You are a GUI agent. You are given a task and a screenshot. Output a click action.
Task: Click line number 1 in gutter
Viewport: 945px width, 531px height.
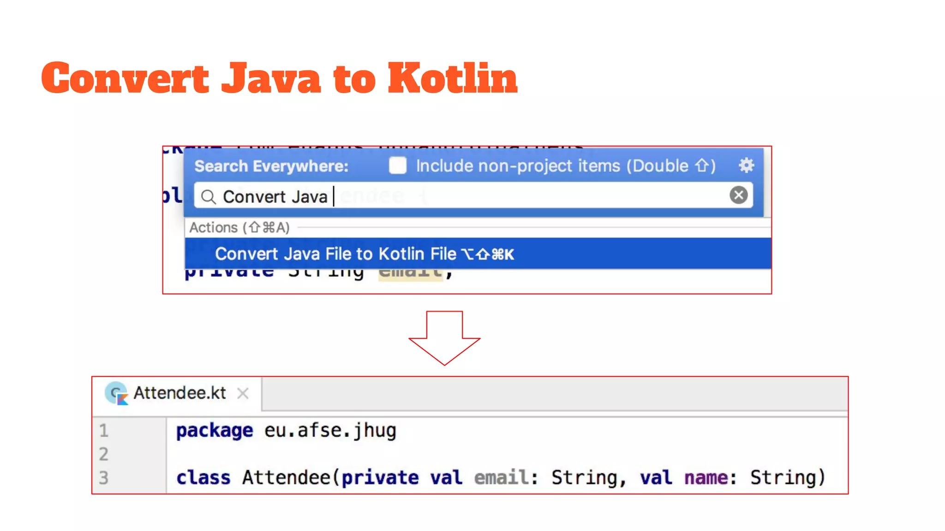(x=104, y=431)
